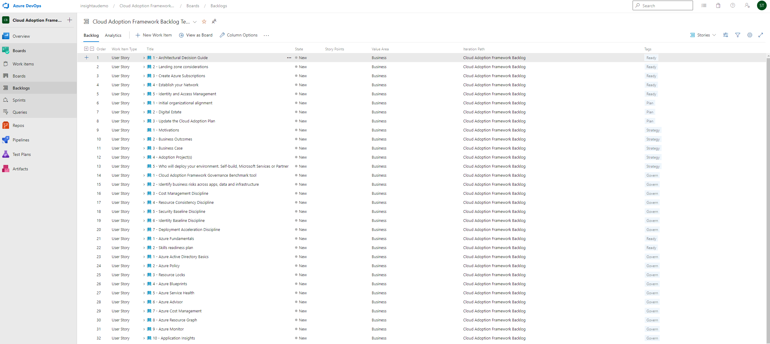This screenshot has width=770, height=344.
Task: Collapse all rows with minus box icon
Action: [x=92, y=49]
